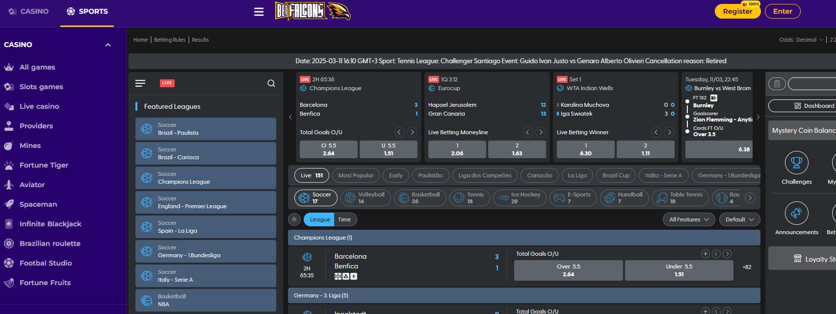Open the All Features dropdown

(689, 219)
